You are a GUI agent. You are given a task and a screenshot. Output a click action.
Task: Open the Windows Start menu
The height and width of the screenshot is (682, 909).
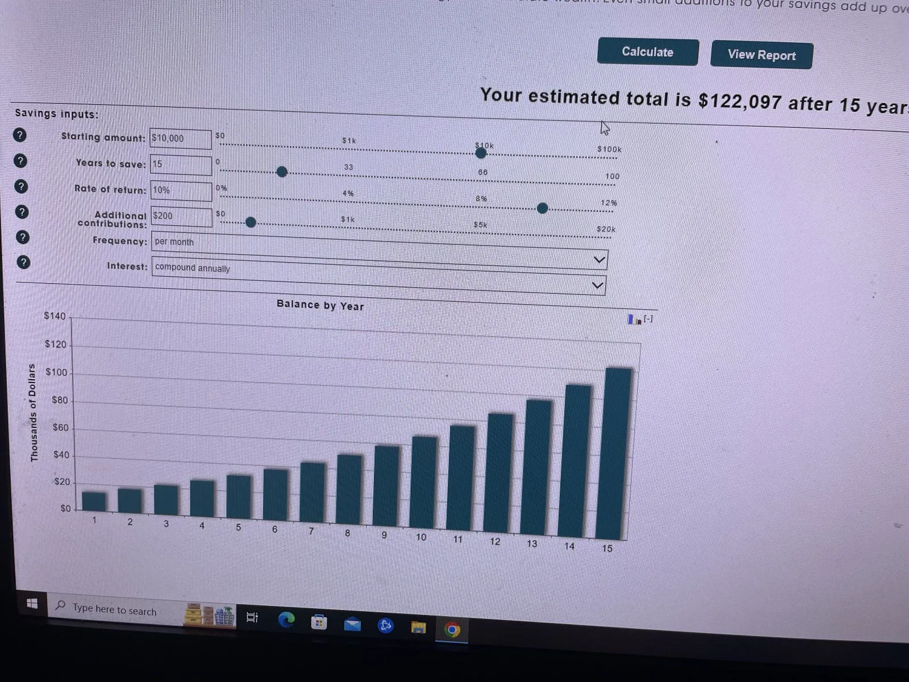pos(32,603)
